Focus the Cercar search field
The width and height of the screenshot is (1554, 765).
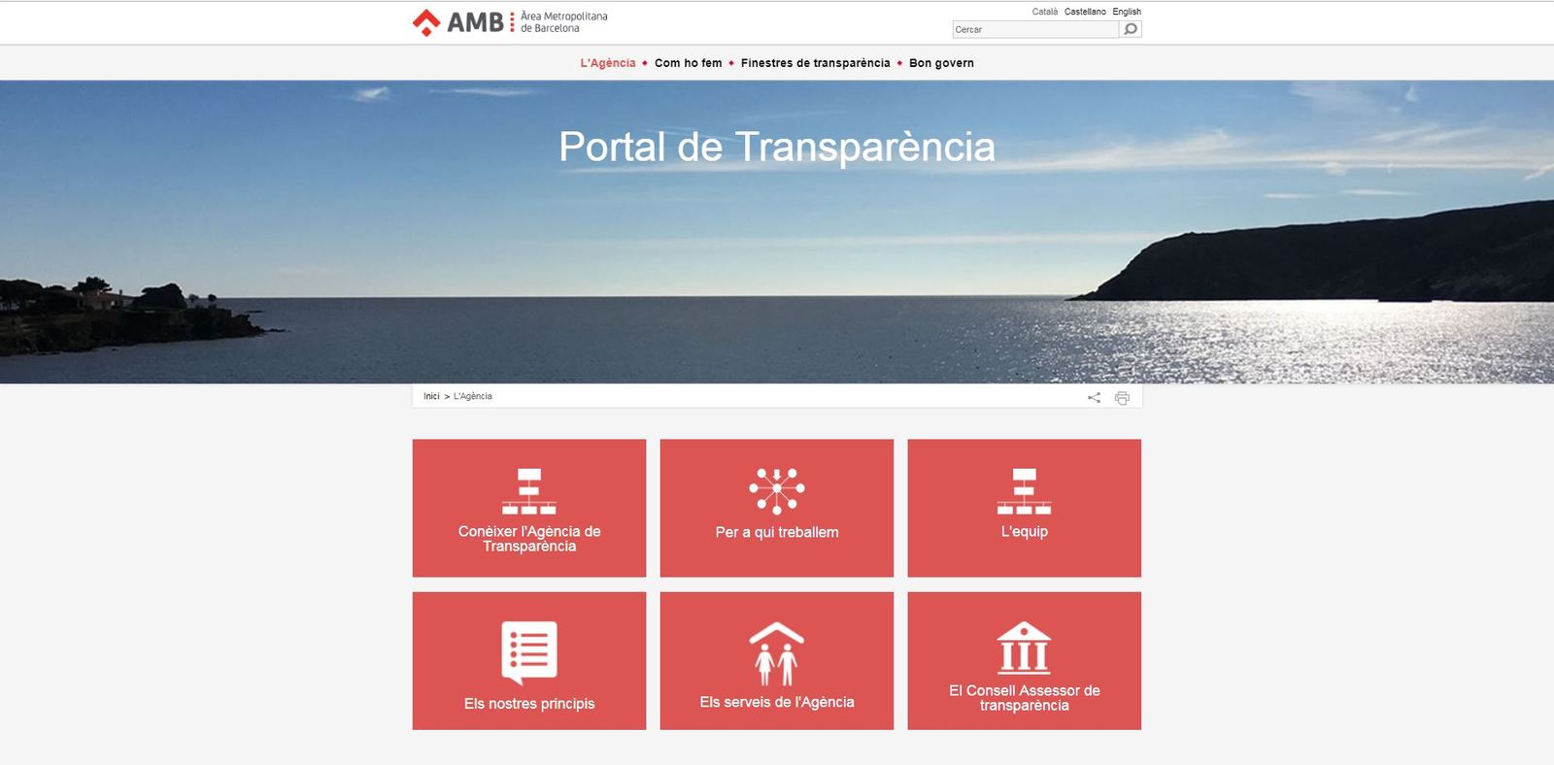point(1034,29)
